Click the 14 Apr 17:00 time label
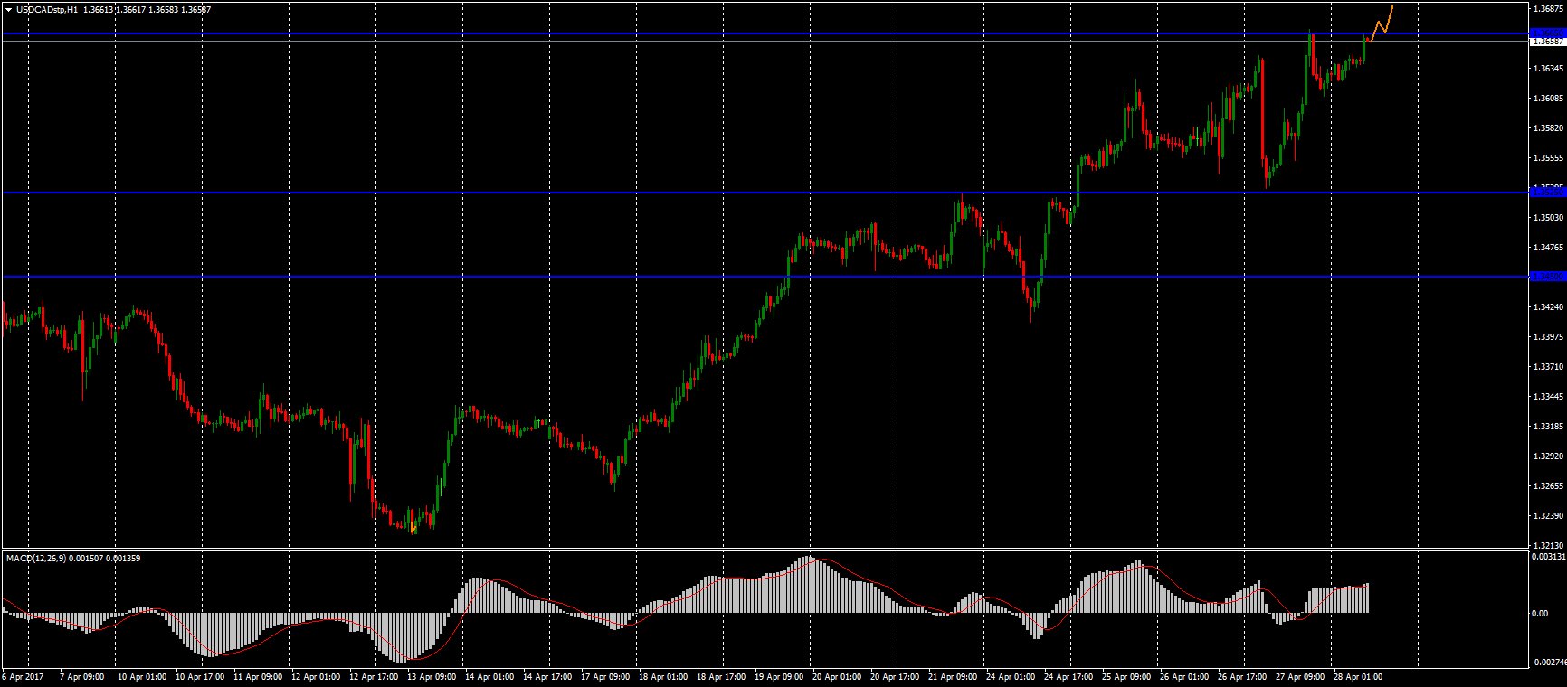 547,676
